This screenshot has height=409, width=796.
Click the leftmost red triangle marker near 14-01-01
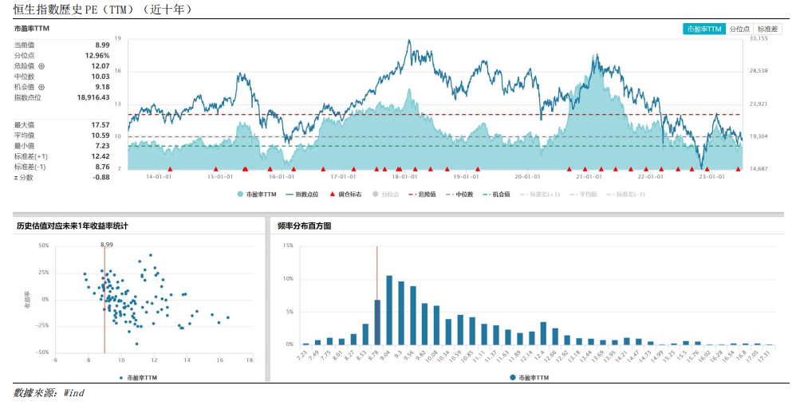point(170,170)
